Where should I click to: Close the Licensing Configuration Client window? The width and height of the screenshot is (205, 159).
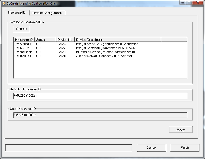198,3
